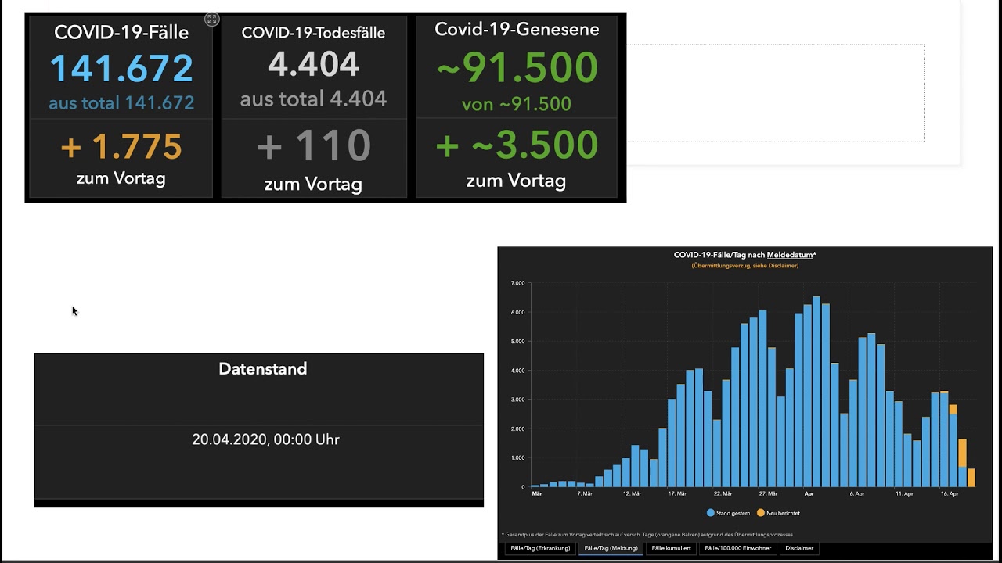1002x563 pixels.
Task: Click the 4.404 deaths number
Action: click(x=313, y=64)
